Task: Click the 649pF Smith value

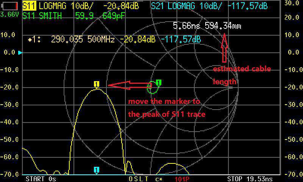Action: coord(114,16)
